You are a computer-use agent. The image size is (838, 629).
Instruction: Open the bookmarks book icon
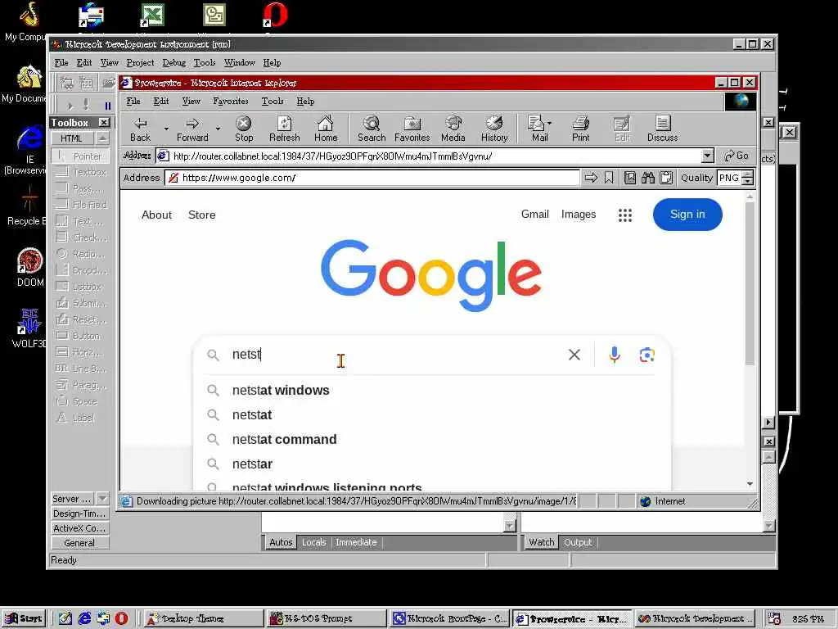[x=630, y=178]
